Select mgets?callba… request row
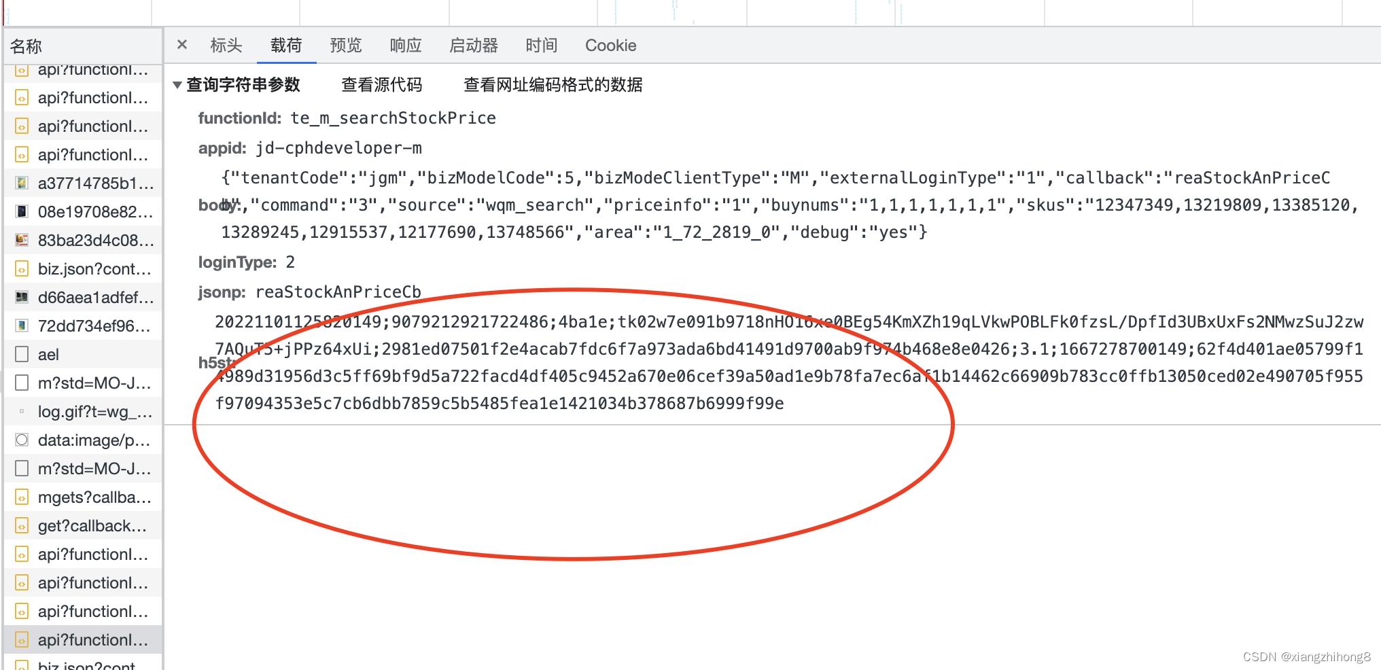The height and width of the screenshot is (670, 1381). click(x=83, y=497)
